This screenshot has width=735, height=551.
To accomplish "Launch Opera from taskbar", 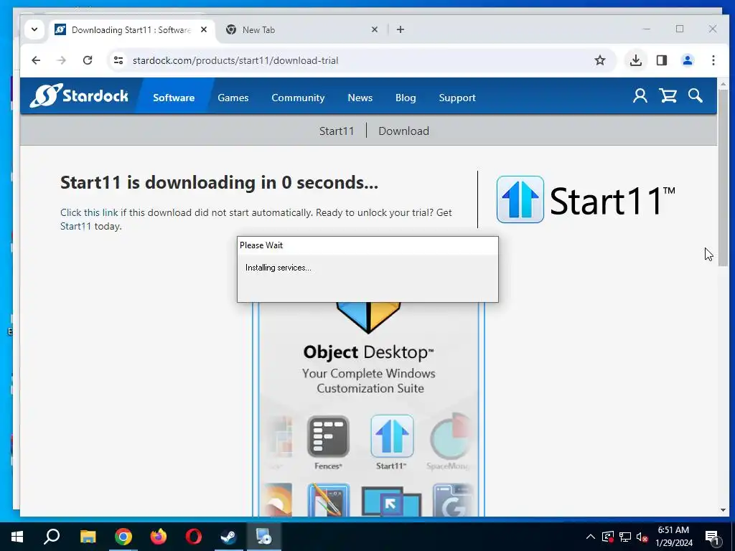I will [194, 537].
